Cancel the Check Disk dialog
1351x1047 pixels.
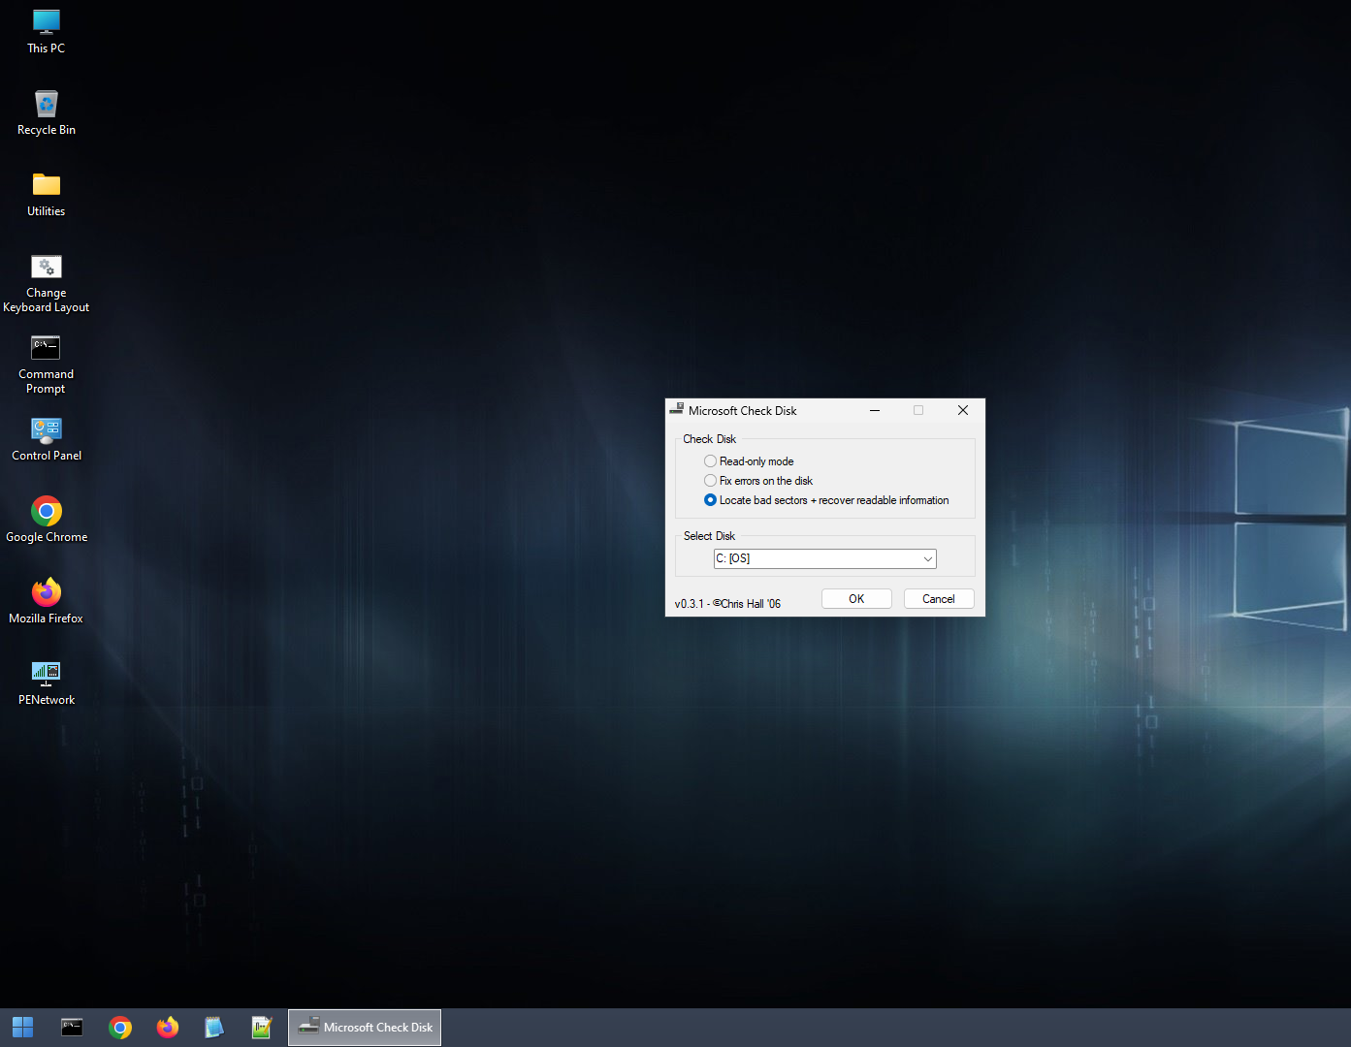(938, 599)
